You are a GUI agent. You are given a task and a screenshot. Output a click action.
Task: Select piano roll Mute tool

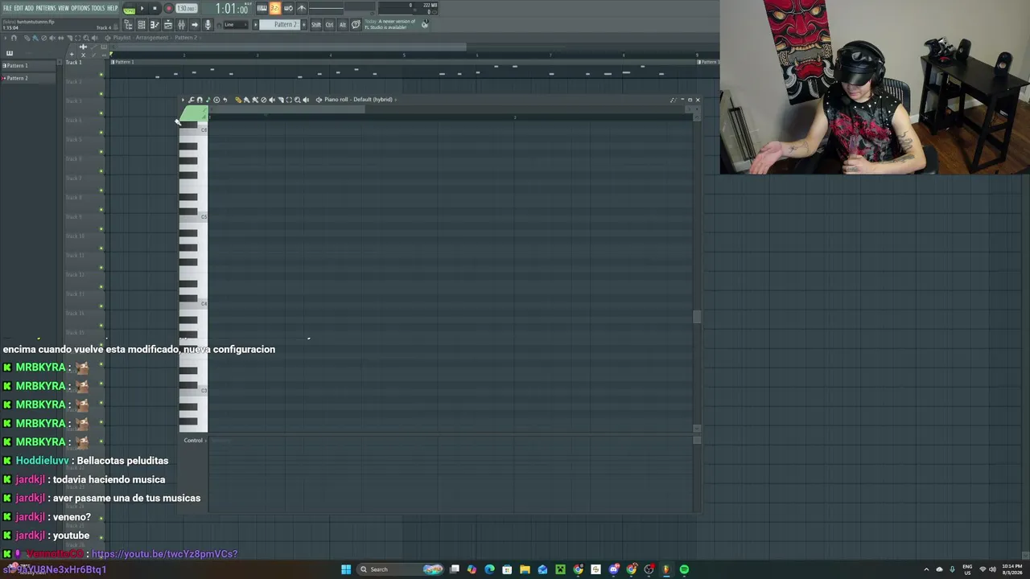(272, 100)
